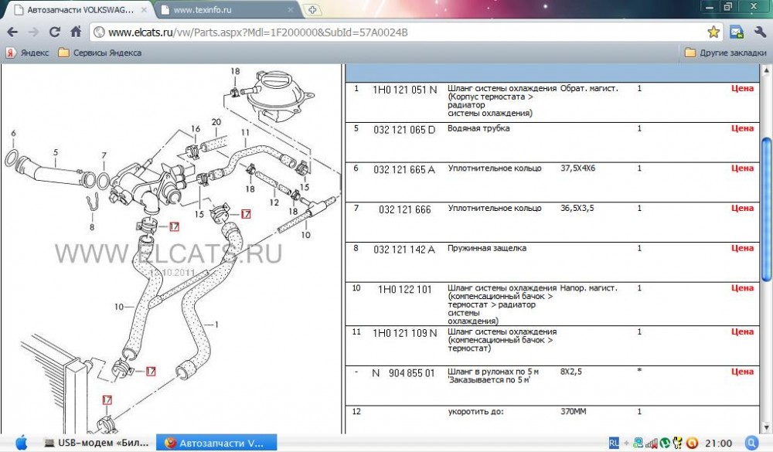The image size is (773, 452).
Task: Select part number 032 121 142 A
Action: (404, 250)
